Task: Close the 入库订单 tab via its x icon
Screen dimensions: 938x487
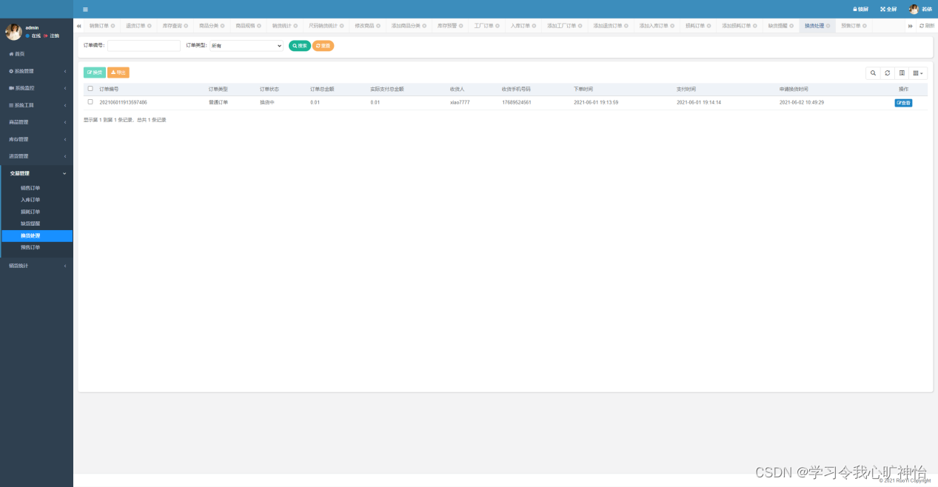Action: tap(534, 26)
